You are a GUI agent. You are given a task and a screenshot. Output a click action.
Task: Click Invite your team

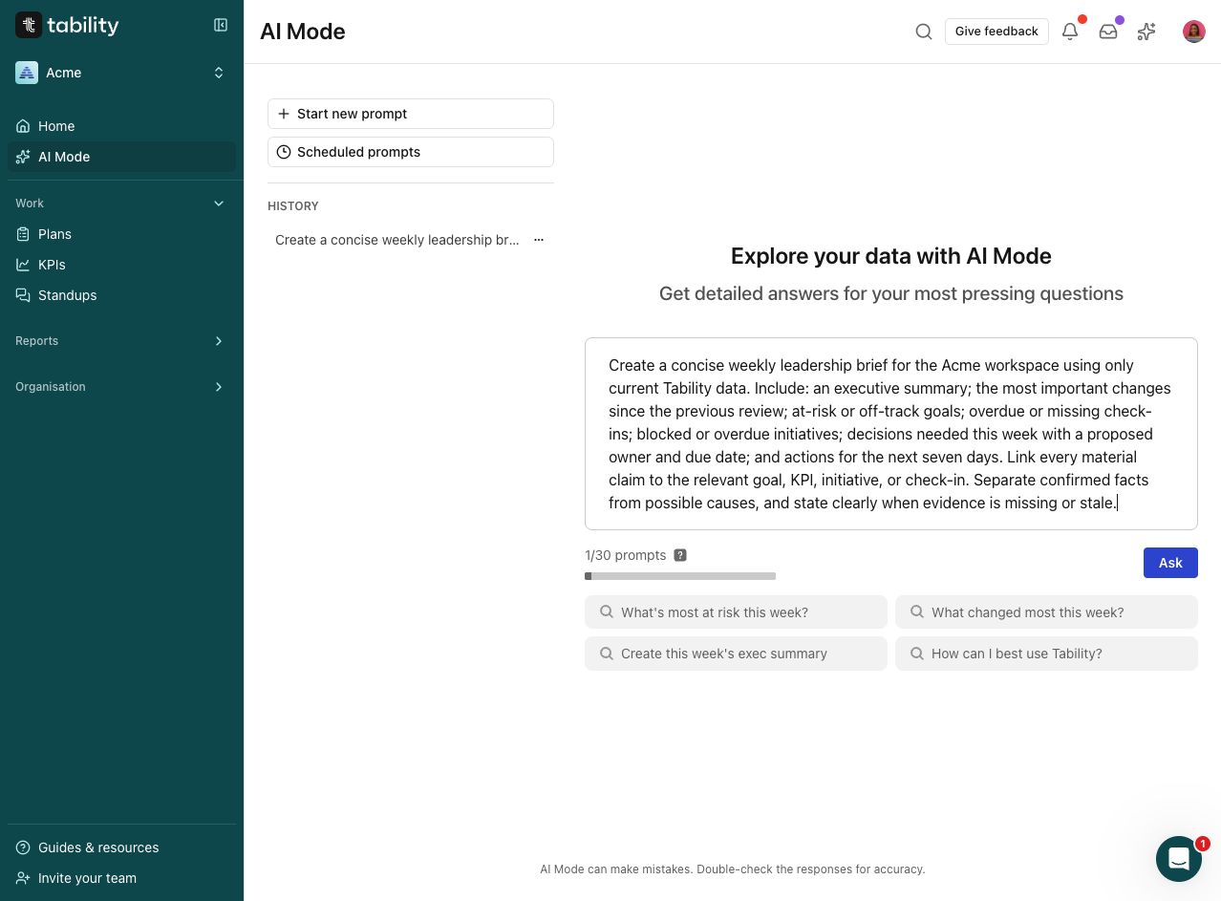pos(121,878)
